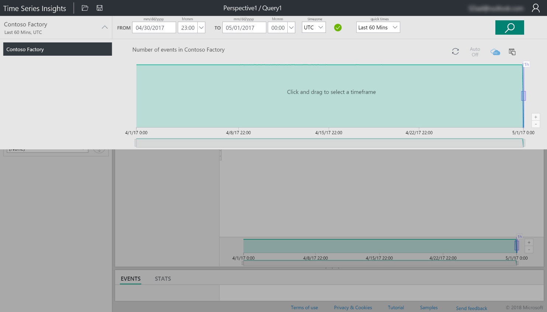The height and width of the screenshot is (312, 547).
Task: Click the green checkmark validation icon
Action: coord(338,28)
